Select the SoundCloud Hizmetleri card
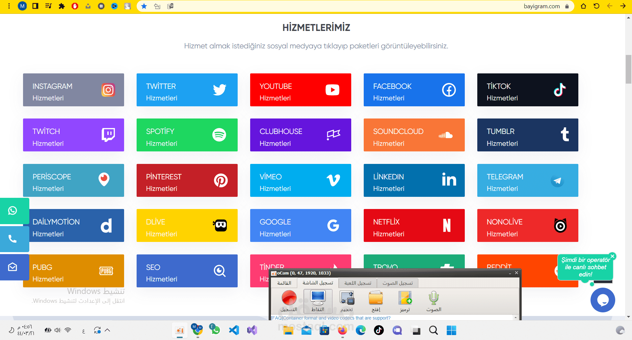The image size is (632, 340). 414,135
